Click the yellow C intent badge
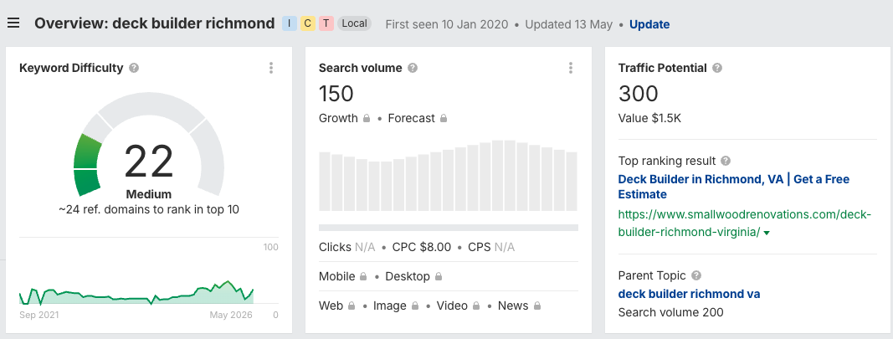Image resolution: width=893 pixels, height=339 pixels. tap(307, 23)
